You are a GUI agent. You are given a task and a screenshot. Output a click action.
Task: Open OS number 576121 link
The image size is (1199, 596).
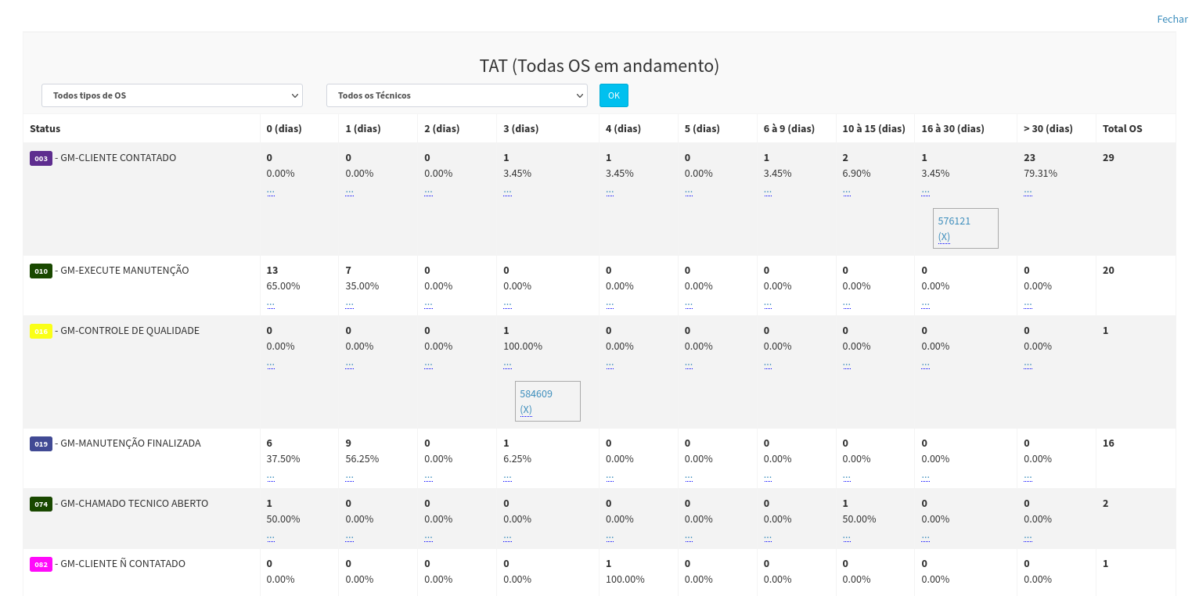point(954,221)
